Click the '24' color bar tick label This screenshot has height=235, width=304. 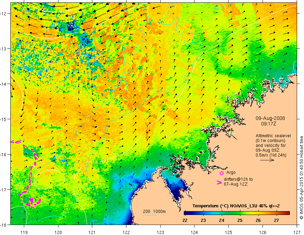[221, 220]
